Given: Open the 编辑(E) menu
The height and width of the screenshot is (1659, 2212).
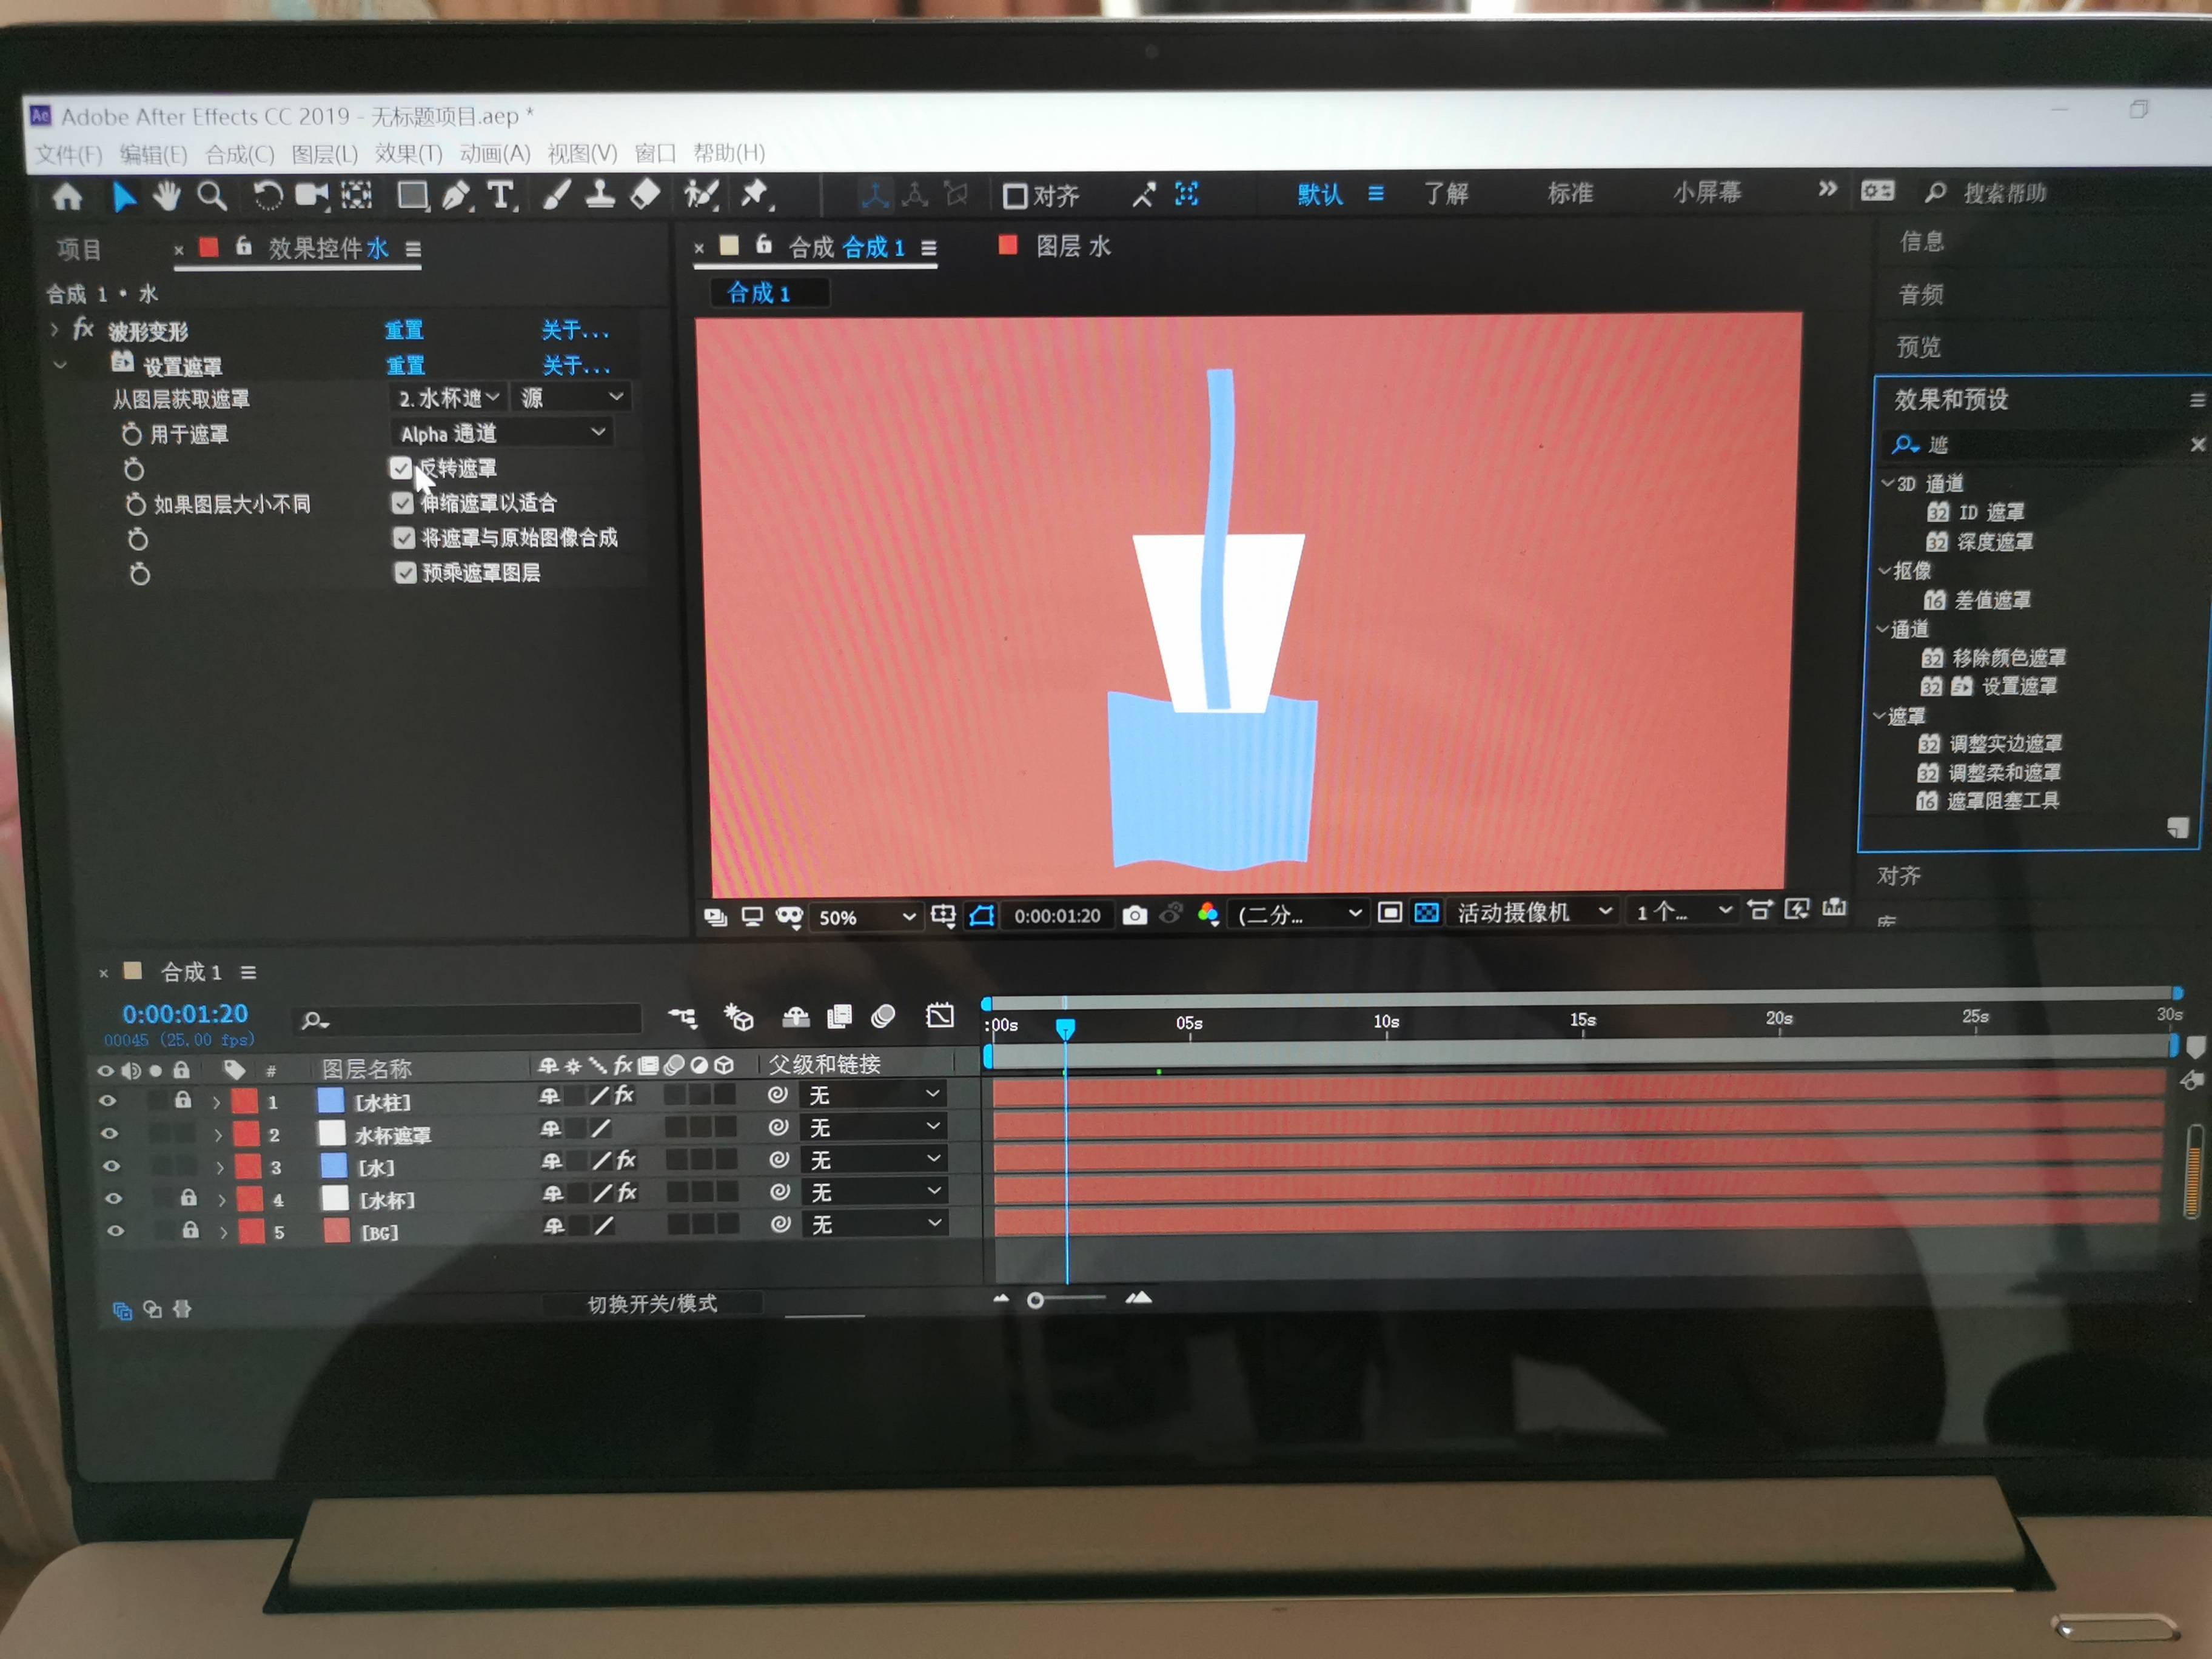Looking at the screenshot, I should pos(154,154).
